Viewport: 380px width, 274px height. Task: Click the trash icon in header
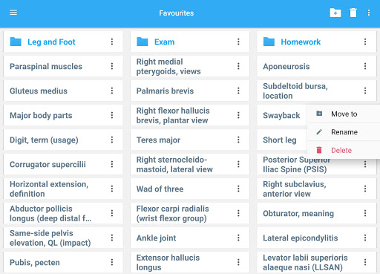[x=353, y=13]
